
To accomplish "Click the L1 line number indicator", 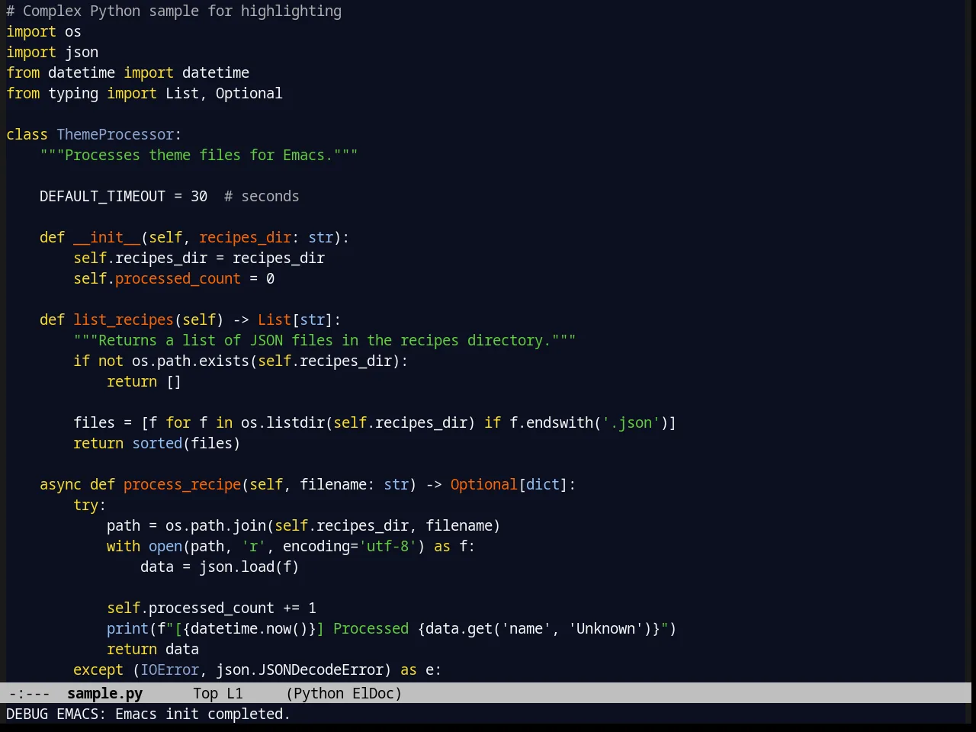I will [234, 693].
